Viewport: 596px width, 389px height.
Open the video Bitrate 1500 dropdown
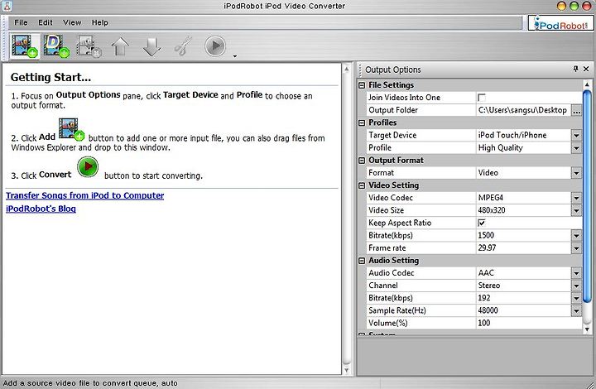tap(577, 236)
